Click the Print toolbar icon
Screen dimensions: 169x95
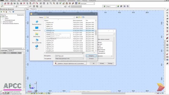click(11, 3)
